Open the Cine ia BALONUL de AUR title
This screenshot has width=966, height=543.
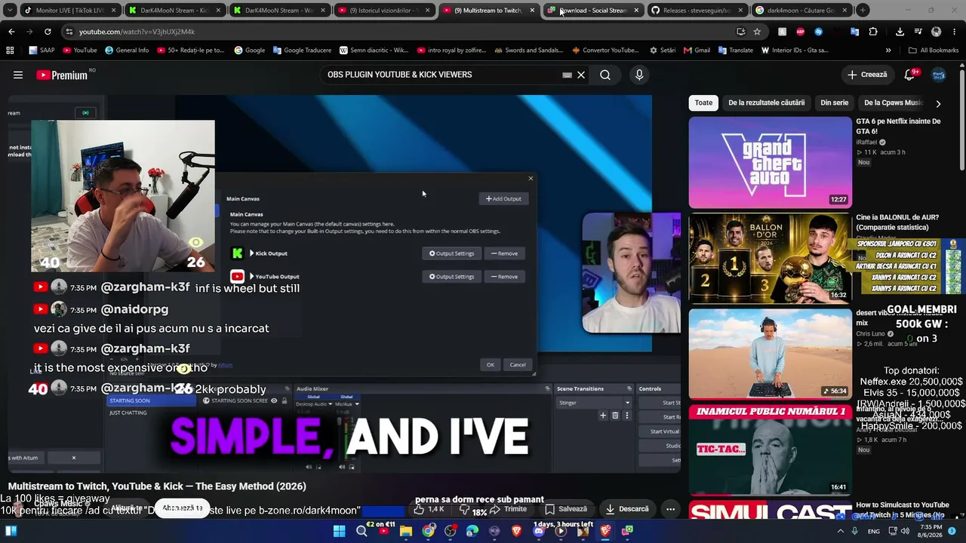tap(897, 222)
